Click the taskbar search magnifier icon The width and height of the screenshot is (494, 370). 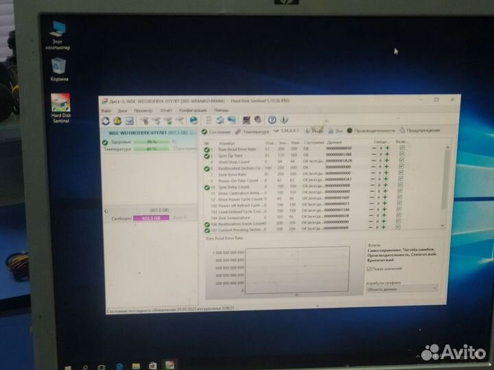tap(85, 367)
